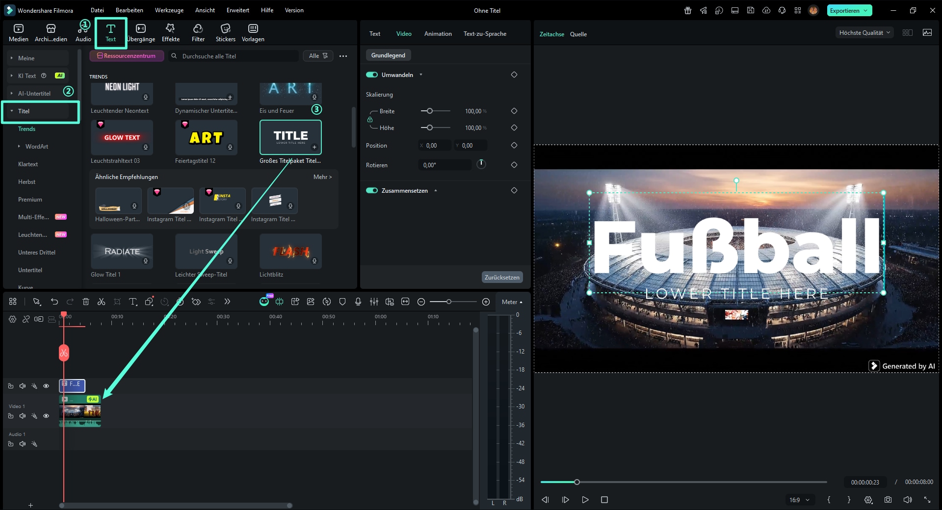Split clip with the scissors tool

coord(102,302)
